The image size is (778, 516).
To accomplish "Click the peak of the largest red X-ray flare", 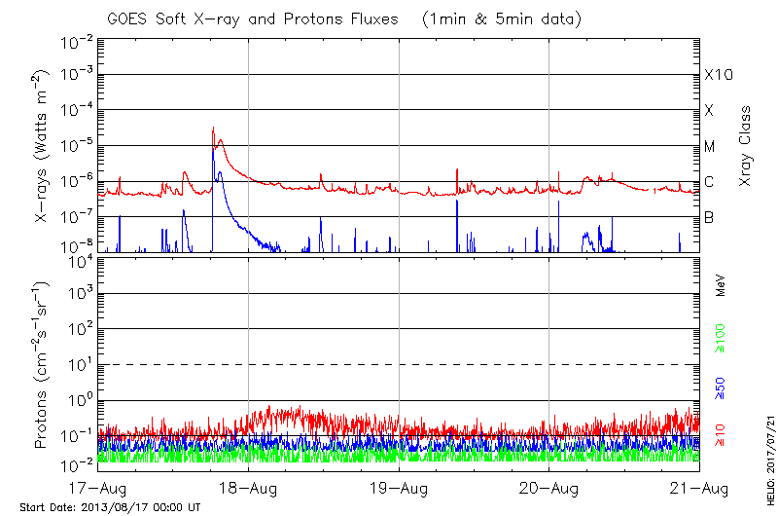I will [212, 128].
